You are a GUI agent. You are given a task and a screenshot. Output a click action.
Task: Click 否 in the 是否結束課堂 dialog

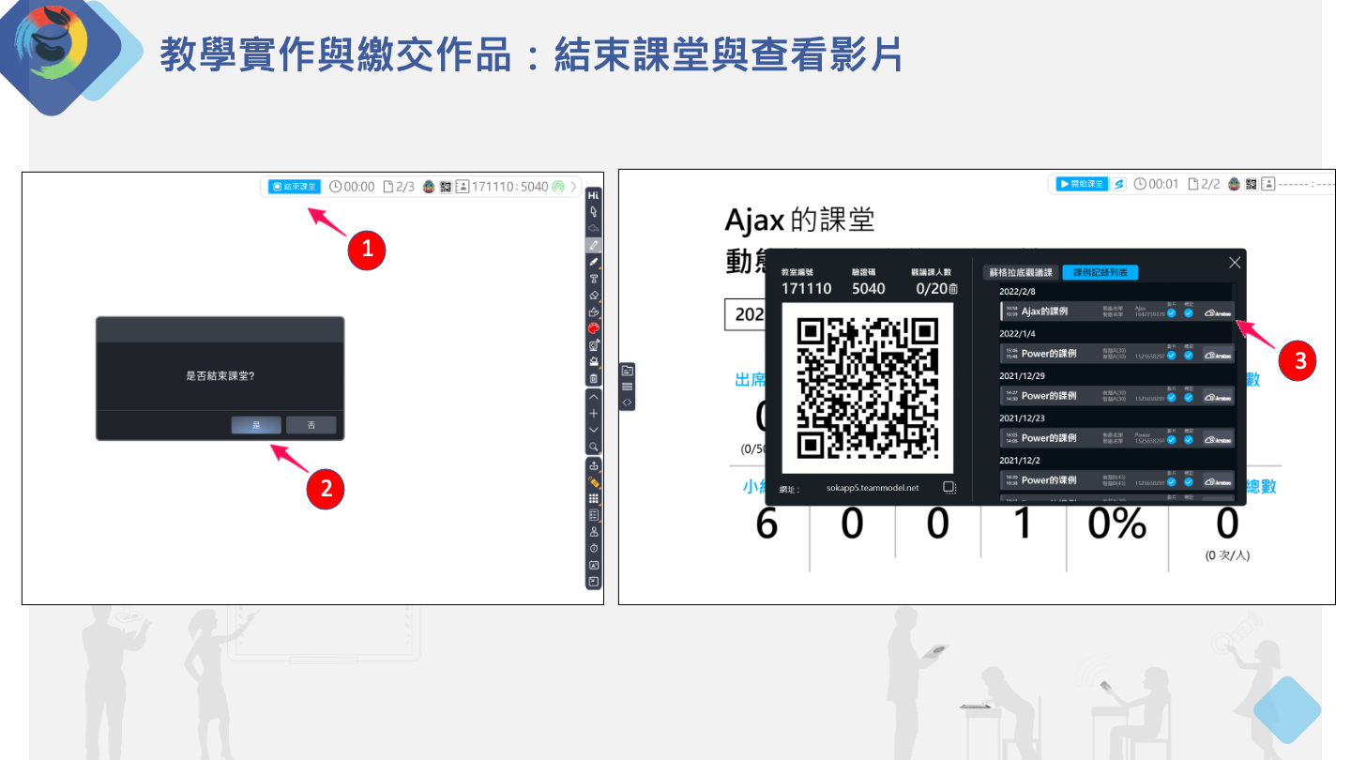pos(311,425)
